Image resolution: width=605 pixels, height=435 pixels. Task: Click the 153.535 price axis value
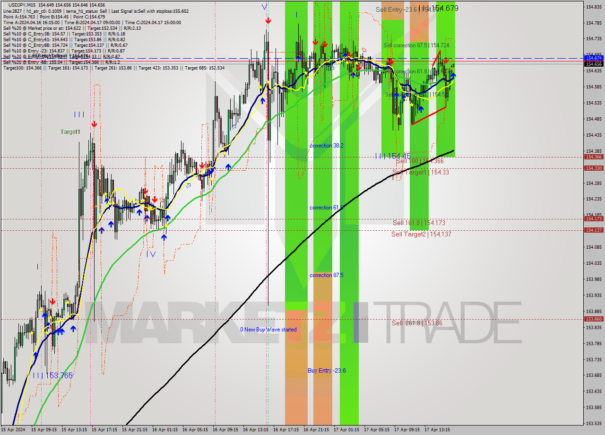point(594,423)
